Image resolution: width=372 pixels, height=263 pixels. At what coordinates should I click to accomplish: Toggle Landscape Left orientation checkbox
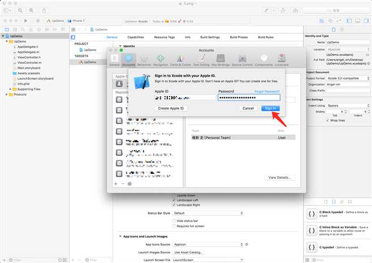click(x=174, y=200)
